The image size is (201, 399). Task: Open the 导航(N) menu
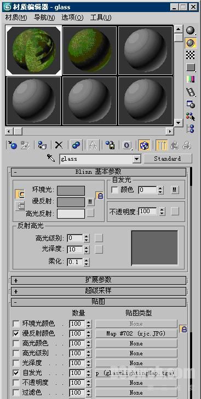tap(44, 17)
